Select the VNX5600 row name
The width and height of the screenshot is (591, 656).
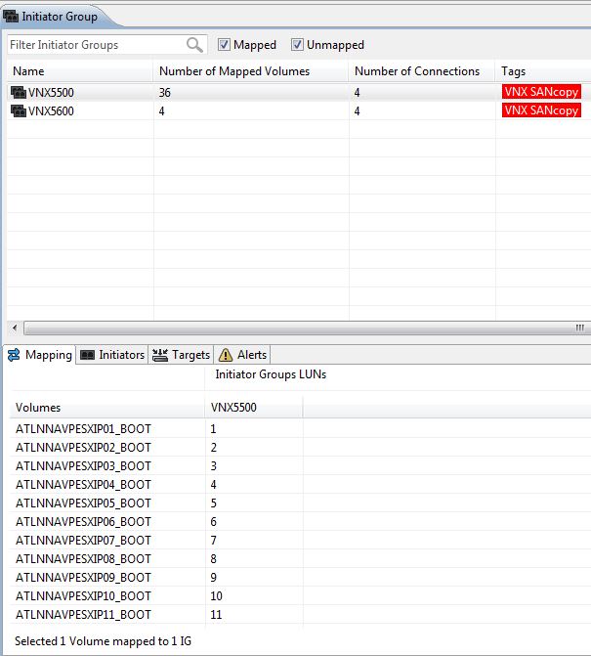(x=51, y=111)
